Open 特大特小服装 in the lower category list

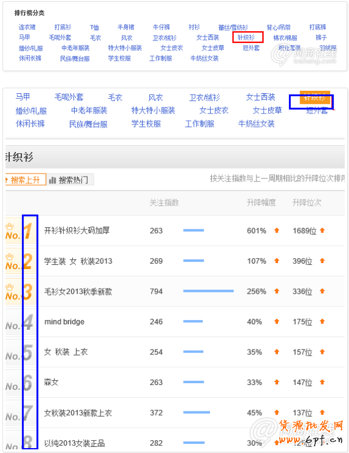coord(153,110)
